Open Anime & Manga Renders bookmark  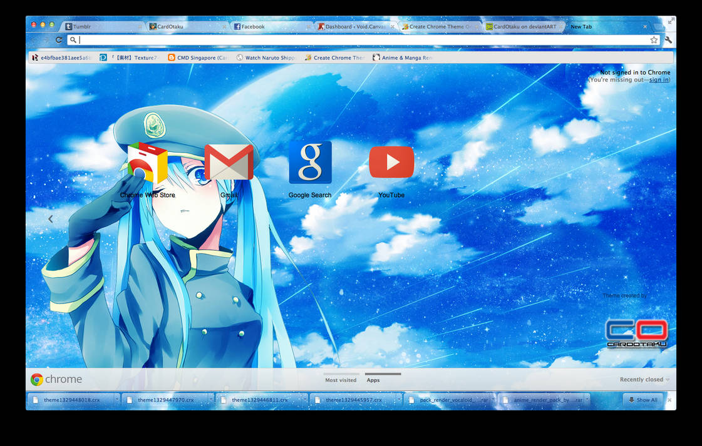tap(403, 58)
